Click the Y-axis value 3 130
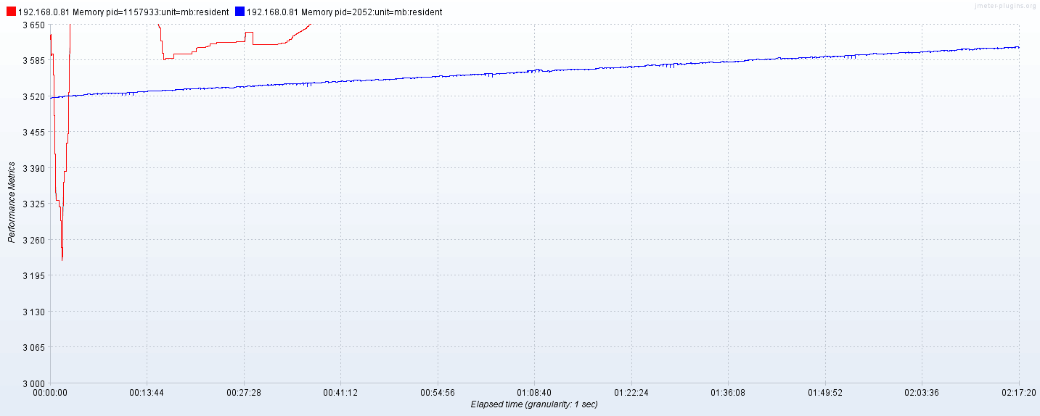The height and width of the screenshot is (416, 1040). coord(34,312)
